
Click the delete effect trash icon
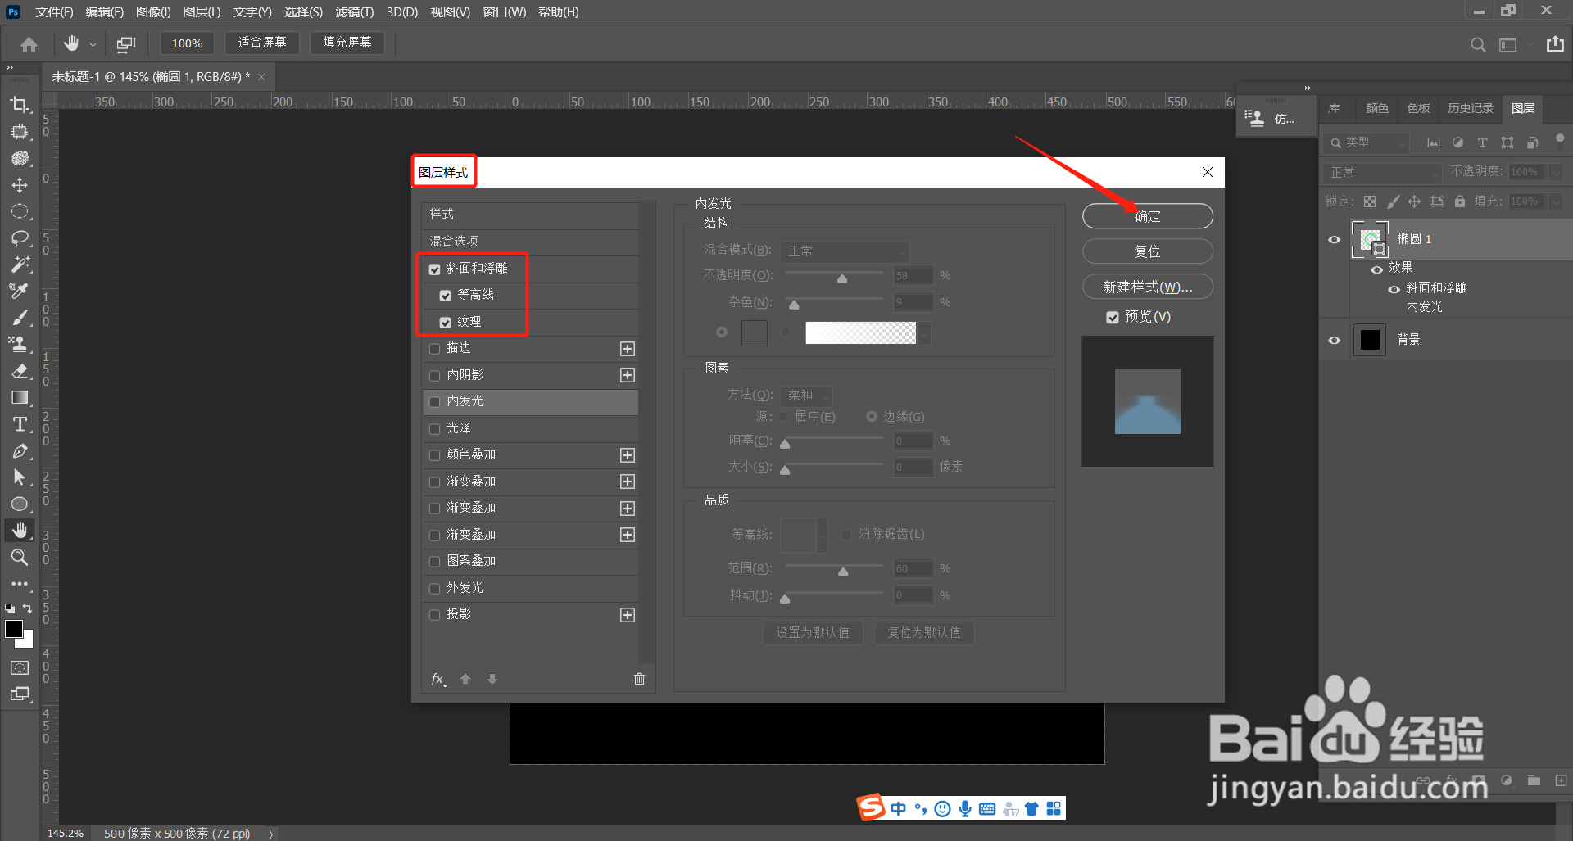click(x=640, y=679)
